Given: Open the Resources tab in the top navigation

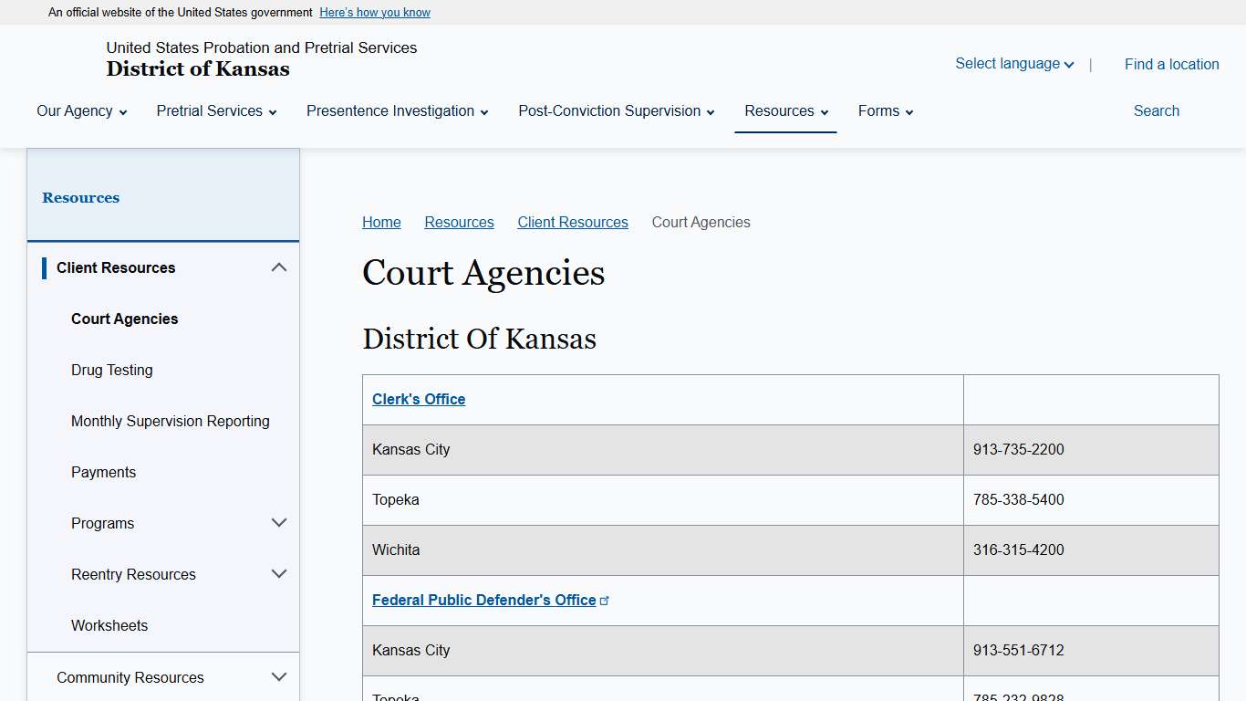Looking at the screenshot, I should click(784, 110).
